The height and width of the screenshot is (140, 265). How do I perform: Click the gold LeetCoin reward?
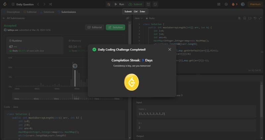(131, 82)
